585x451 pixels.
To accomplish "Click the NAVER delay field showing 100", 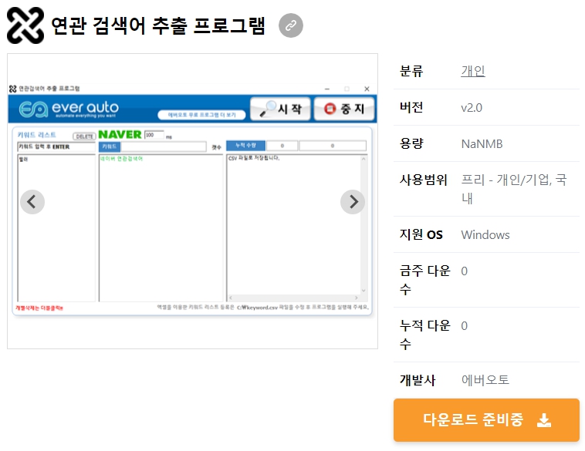I will click(x=154, y=135).
